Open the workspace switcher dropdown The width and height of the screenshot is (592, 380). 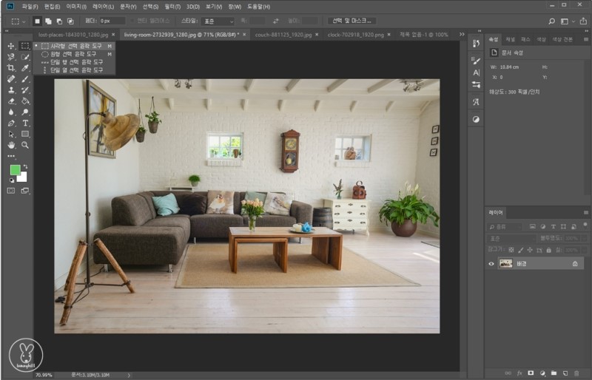click(x=566, y=21)
